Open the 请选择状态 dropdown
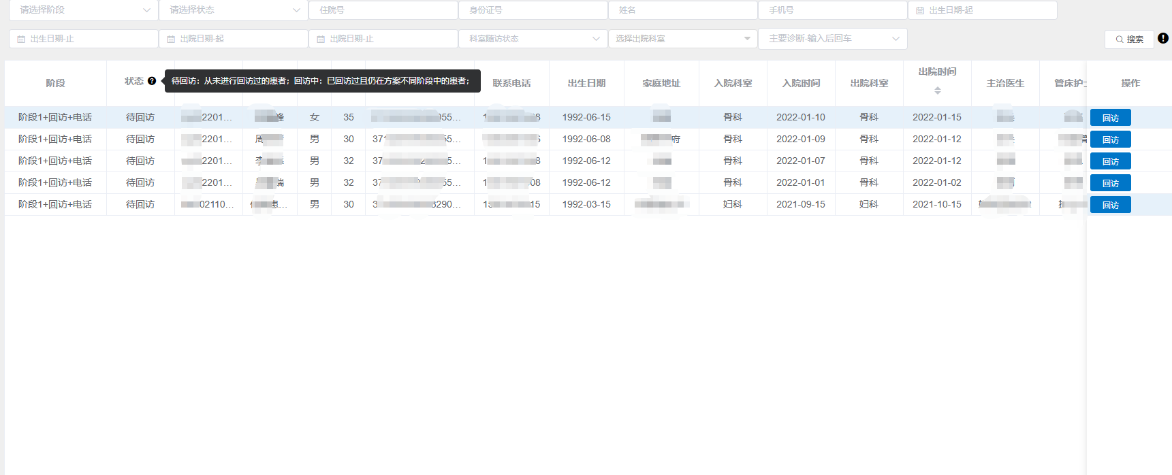This screenshot has height=475, width=1172. (233, 10)
